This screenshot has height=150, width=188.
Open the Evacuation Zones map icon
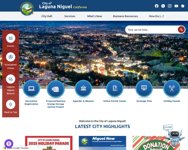coord(11,57)
